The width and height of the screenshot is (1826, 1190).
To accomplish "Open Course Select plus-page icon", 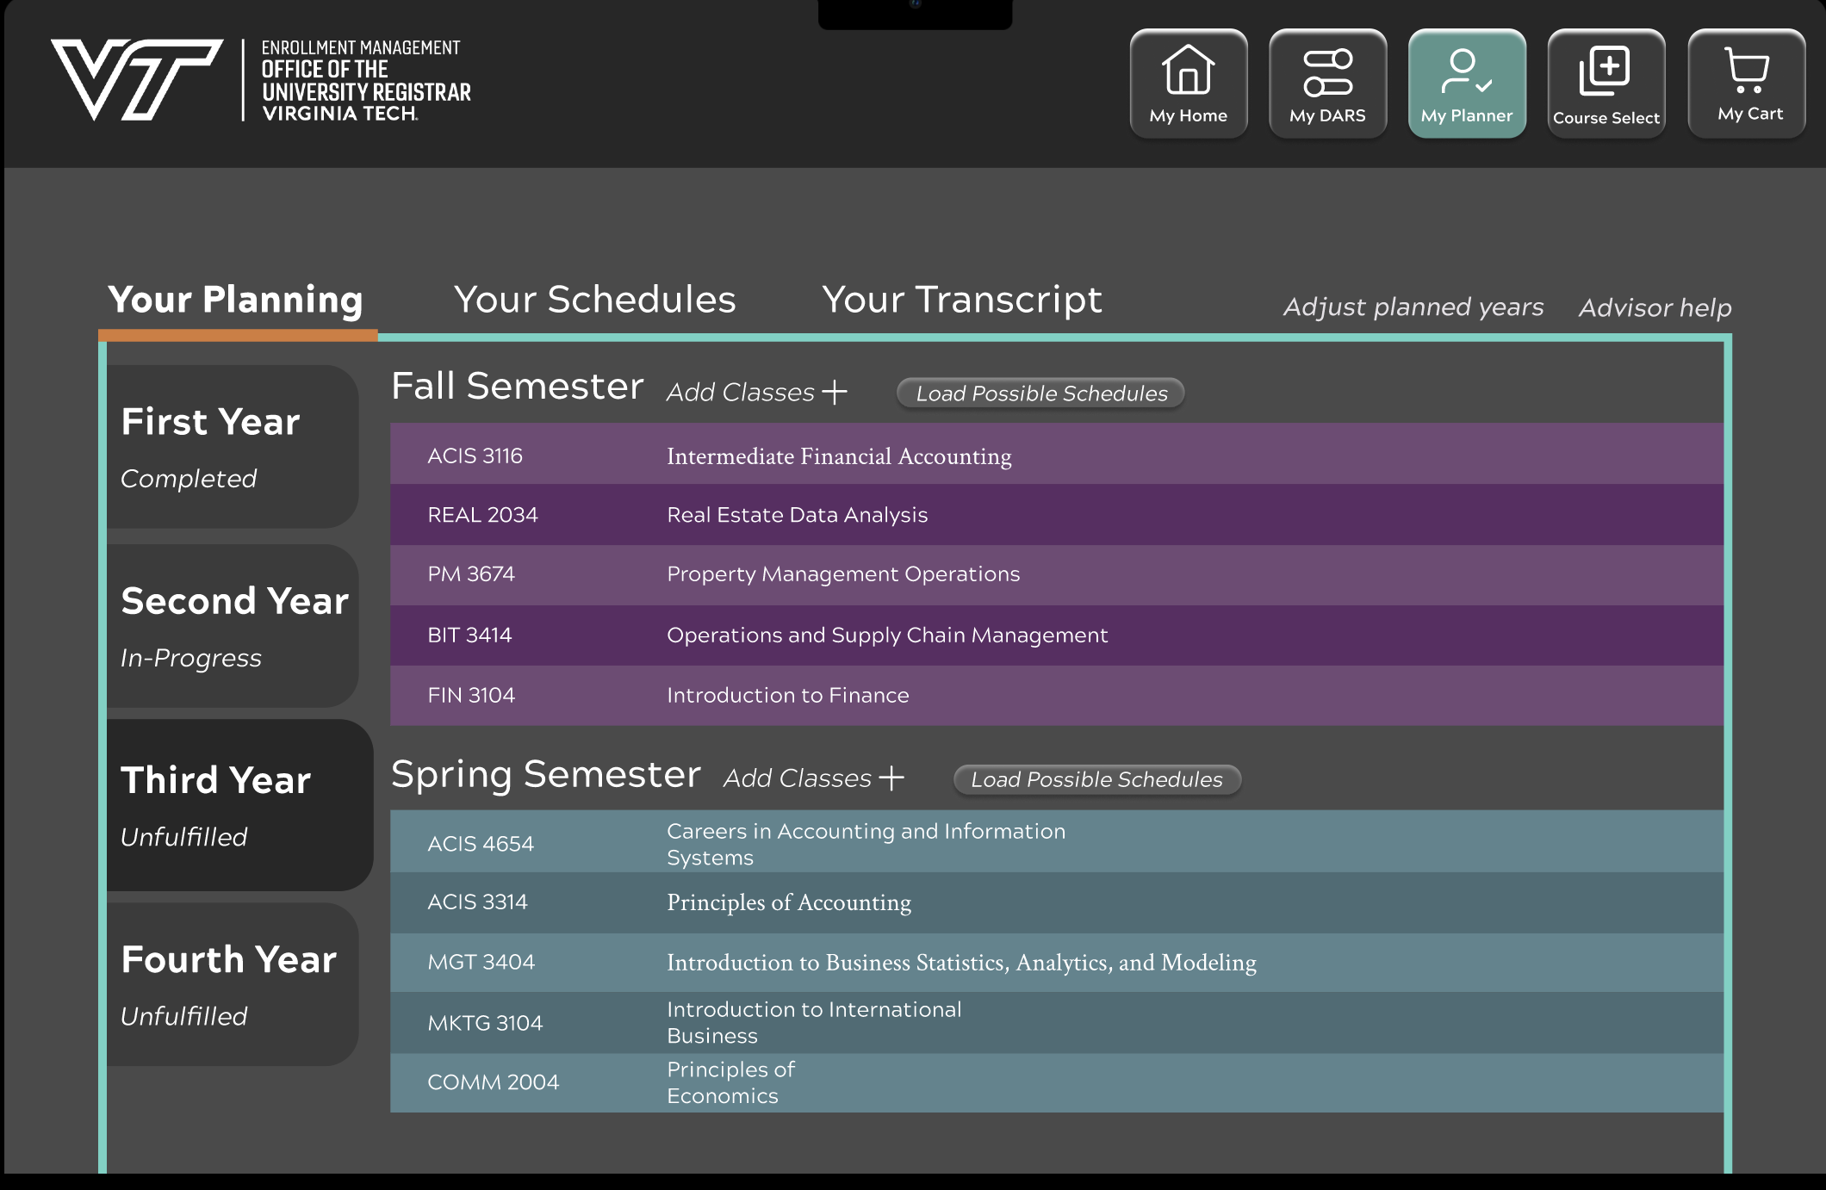I will coord(1605,71).
